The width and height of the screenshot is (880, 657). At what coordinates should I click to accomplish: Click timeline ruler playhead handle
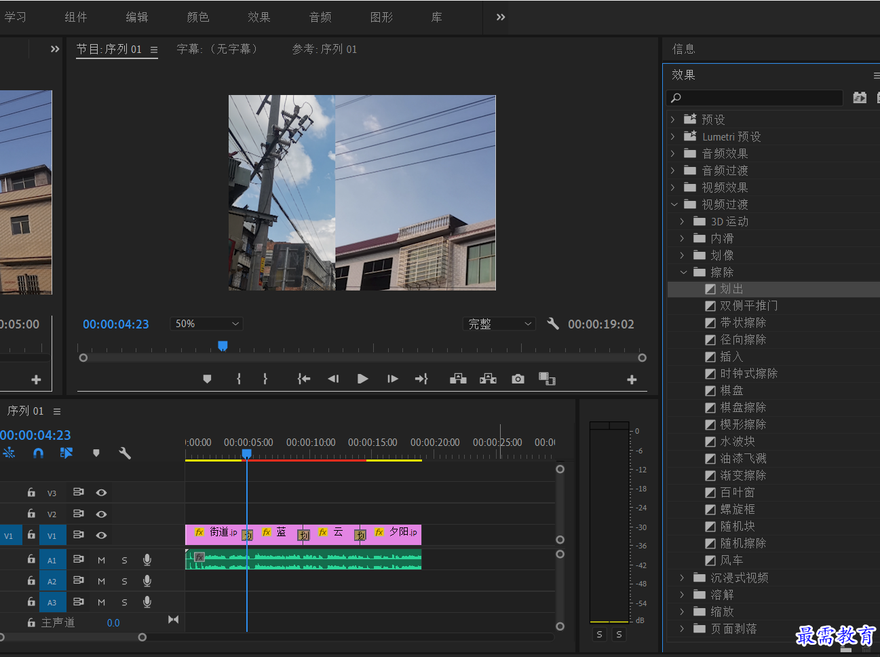(x=247, y=453)
